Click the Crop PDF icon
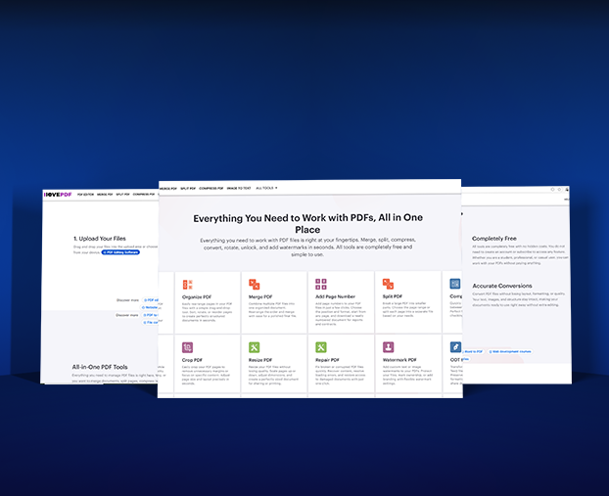 pos(188,347)
